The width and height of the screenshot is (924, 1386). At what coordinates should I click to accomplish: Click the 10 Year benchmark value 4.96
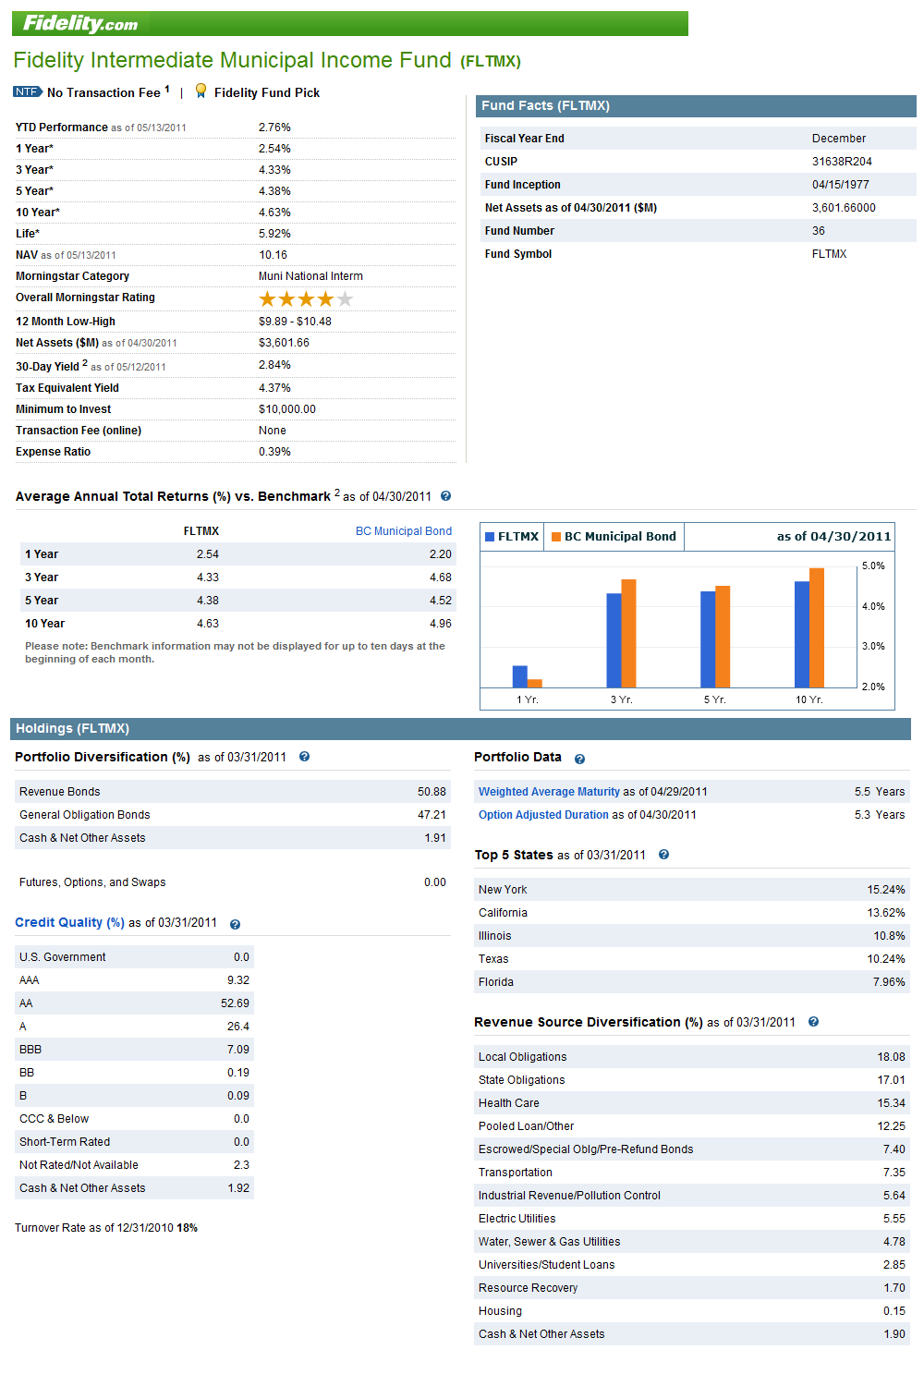pyautogui.click(x=441, y=624)
